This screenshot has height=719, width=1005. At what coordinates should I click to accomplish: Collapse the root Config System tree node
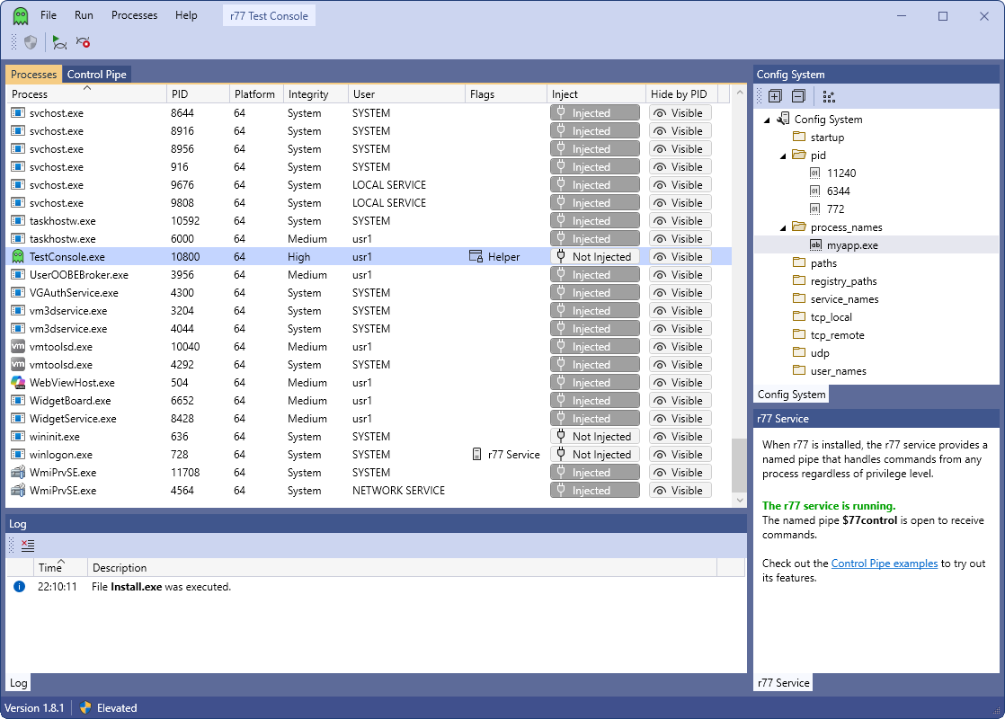767,120
